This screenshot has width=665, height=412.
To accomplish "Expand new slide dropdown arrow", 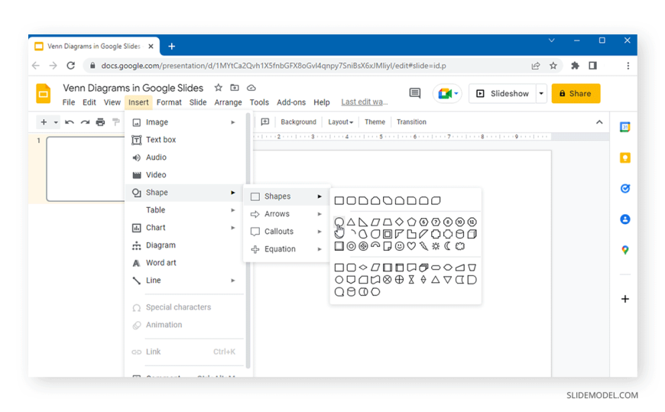I will (x=56, y=122).
